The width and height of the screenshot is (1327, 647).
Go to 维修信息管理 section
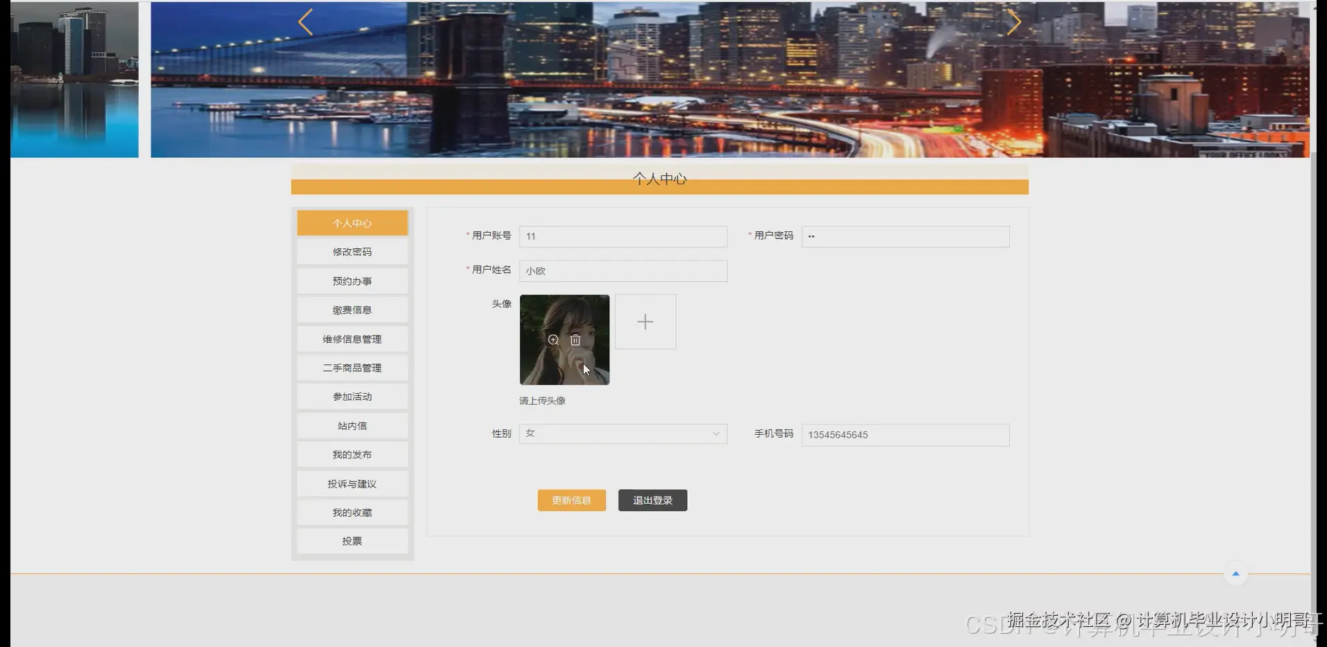click(x=352, y=338)
